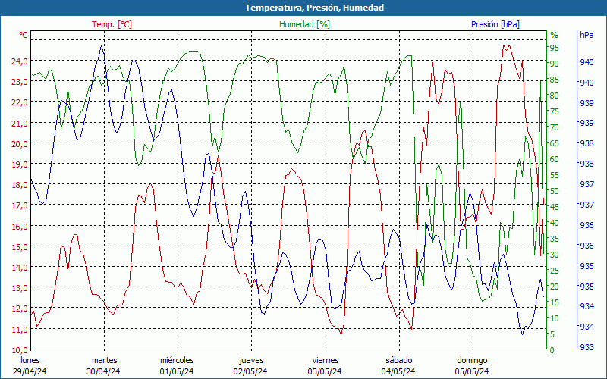The image size is (607, 379).
Task: Click the green '%' unit on the axis
Action: [x=555, y=35]
